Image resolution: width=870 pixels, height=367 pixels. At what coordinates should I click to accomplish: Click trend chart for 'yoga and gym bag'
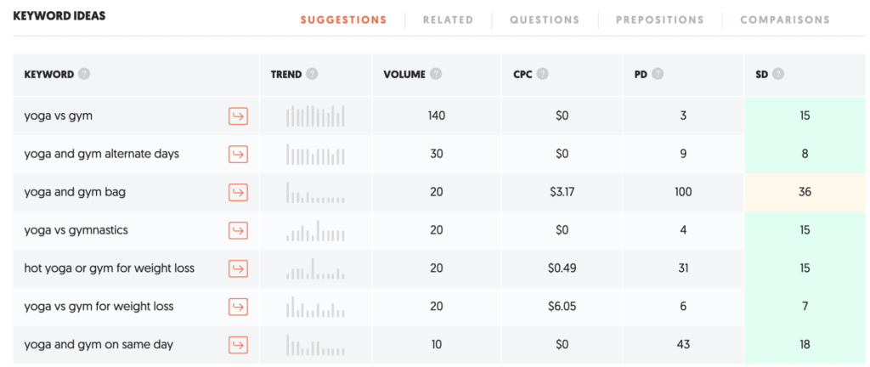[x=316, y=192]
